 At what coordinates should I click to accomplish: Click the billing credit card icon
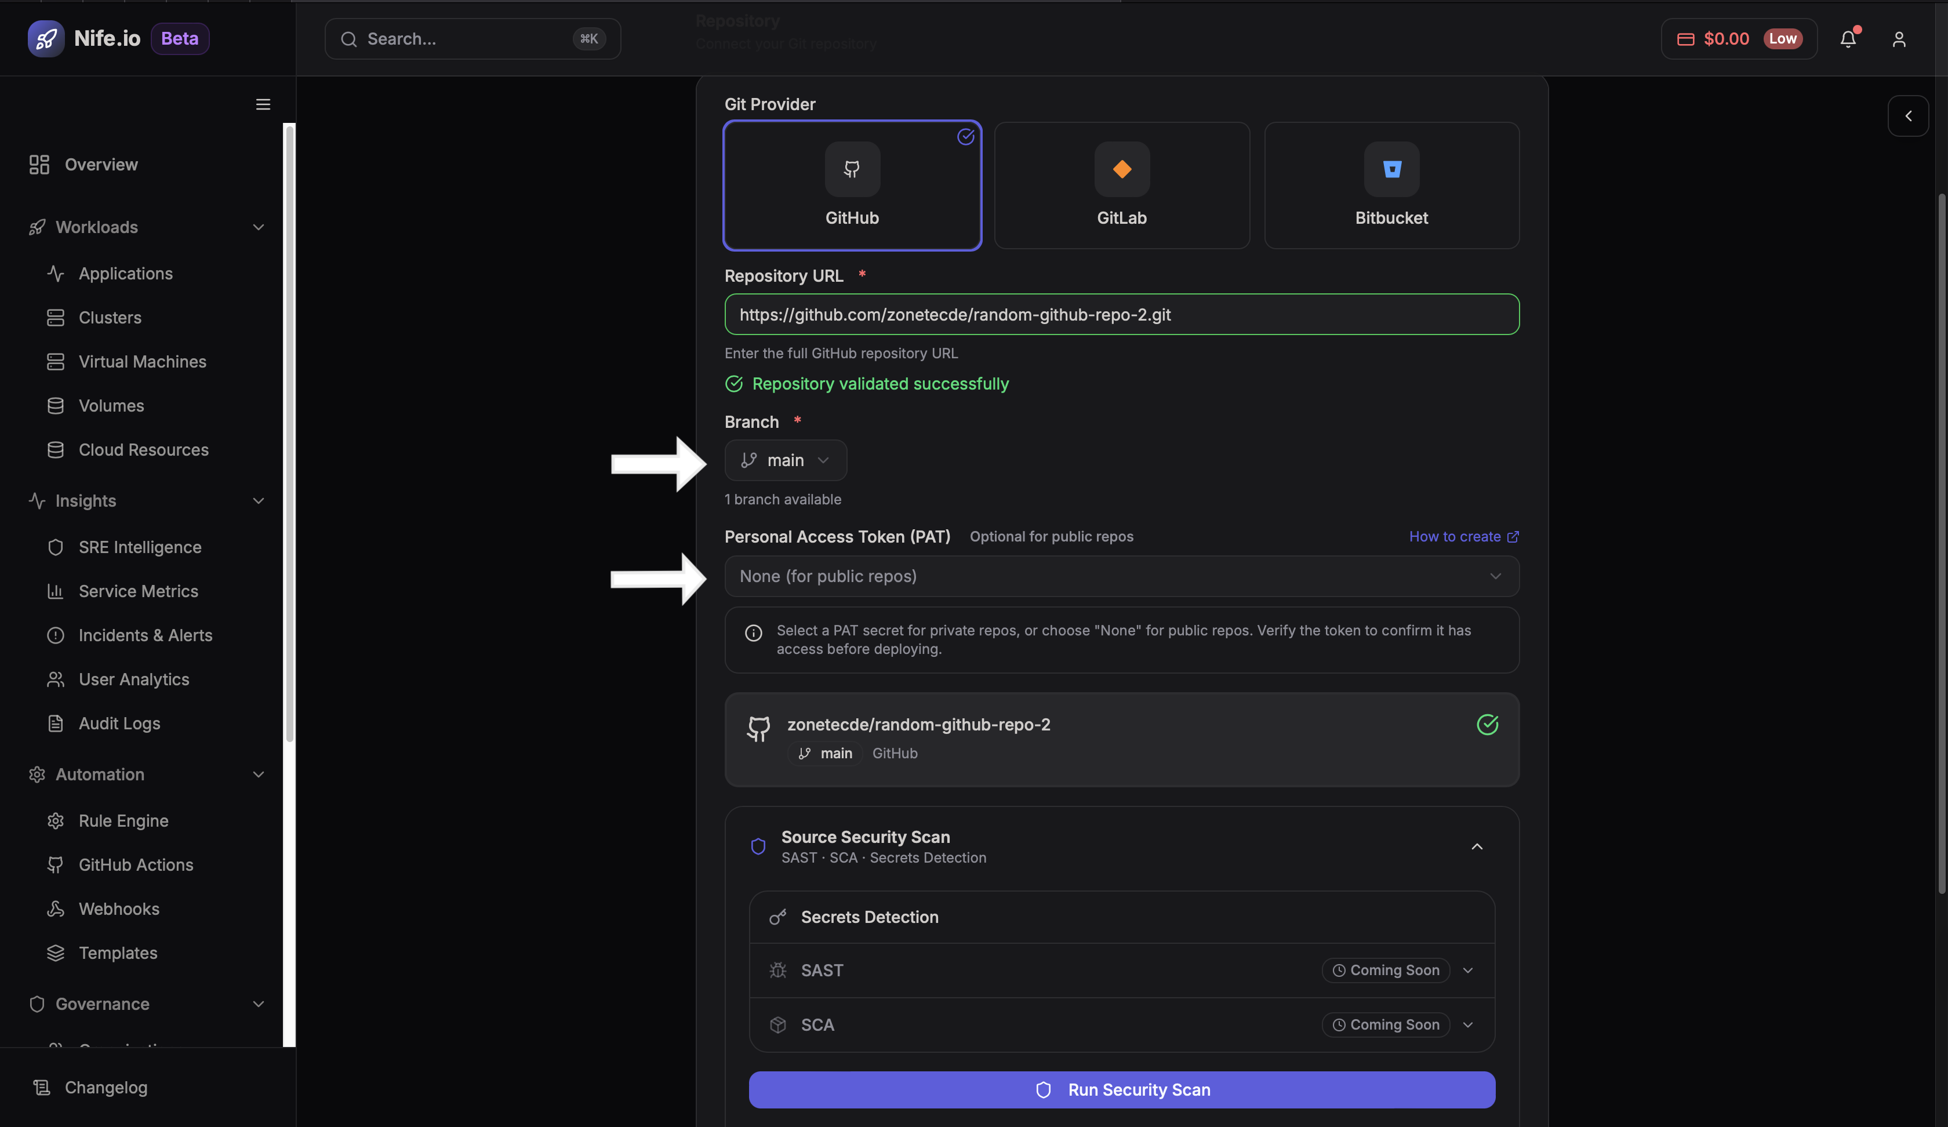pyautogui.click(x=1685, y=39)
